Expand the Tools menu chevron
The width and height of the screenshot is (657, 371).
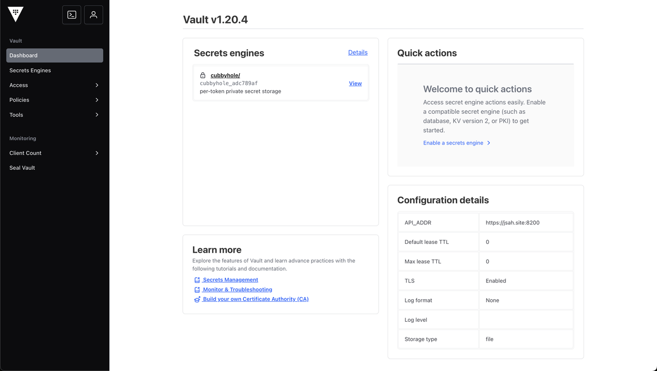[x=97, y=115]
